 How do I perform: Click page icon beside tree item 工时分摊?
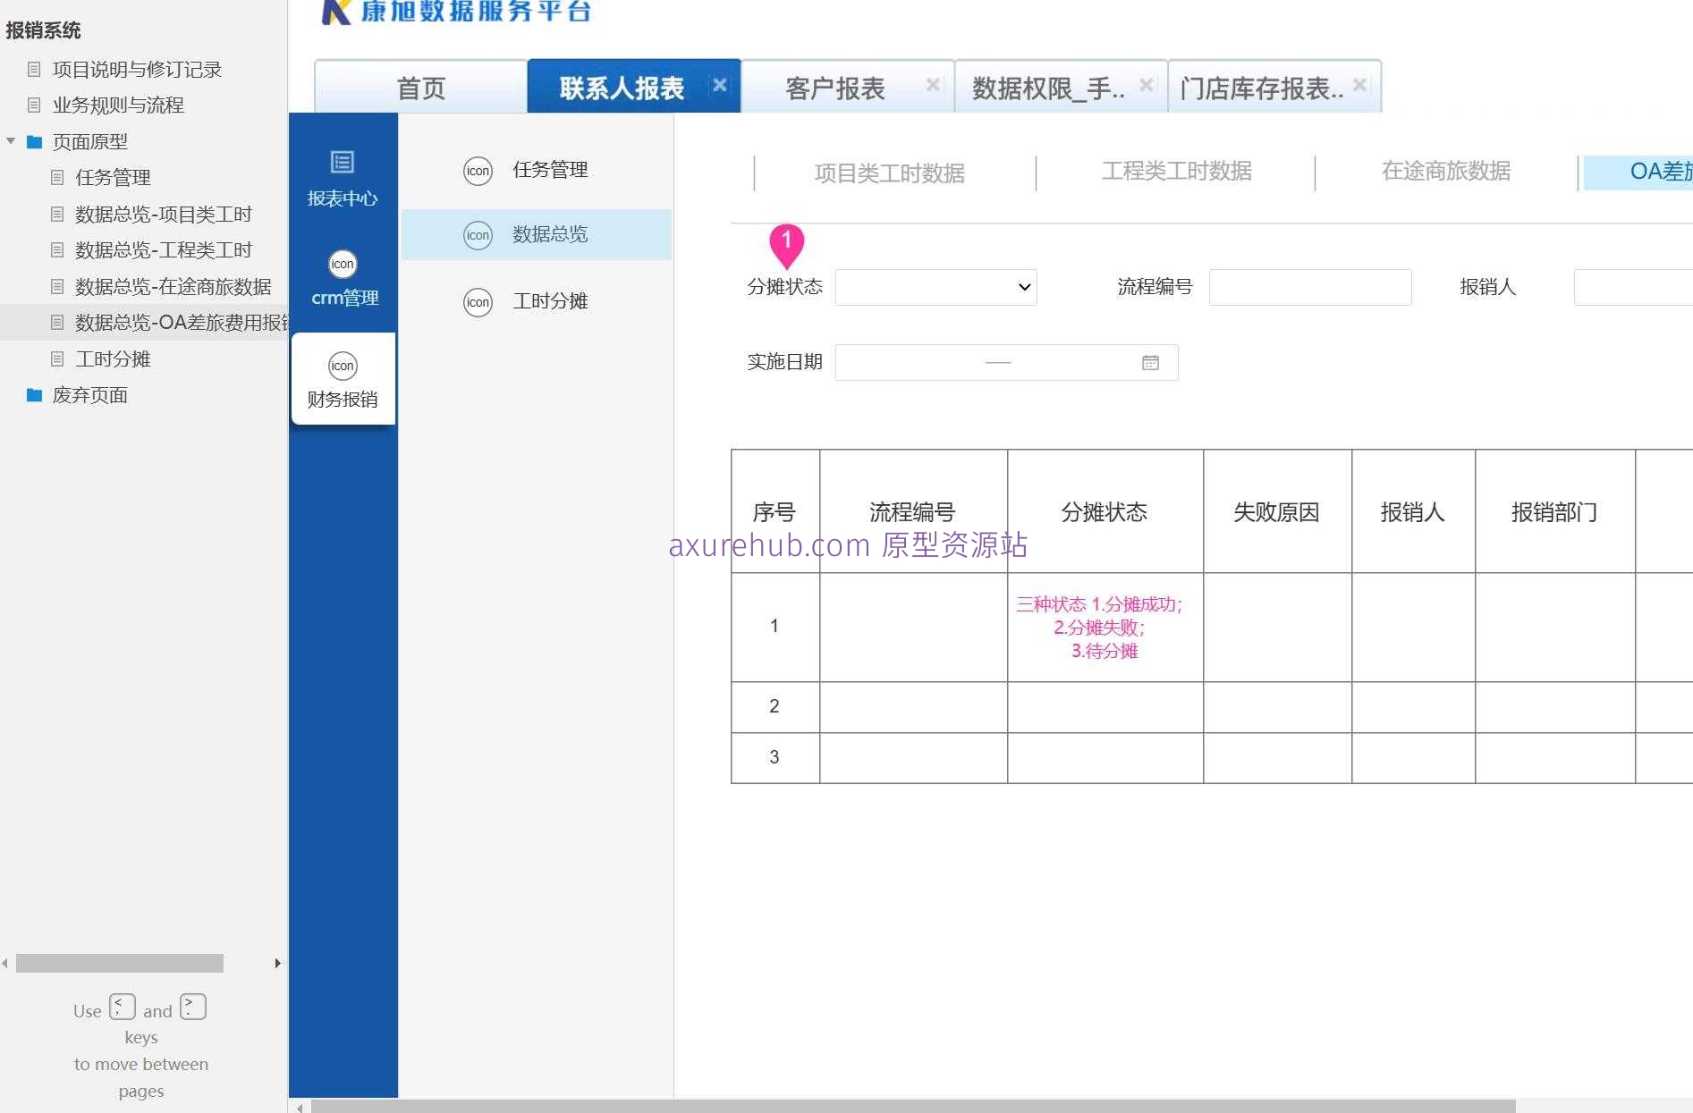(x=57, y=358)
